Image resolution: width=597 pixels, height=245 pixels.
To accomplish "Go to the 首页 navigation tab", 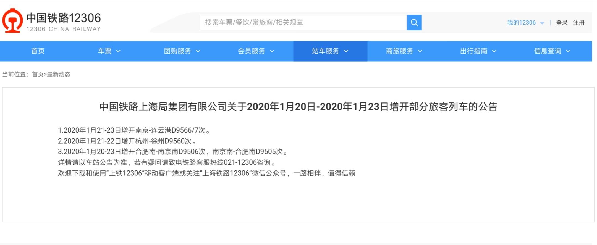I will pos(38,51).
